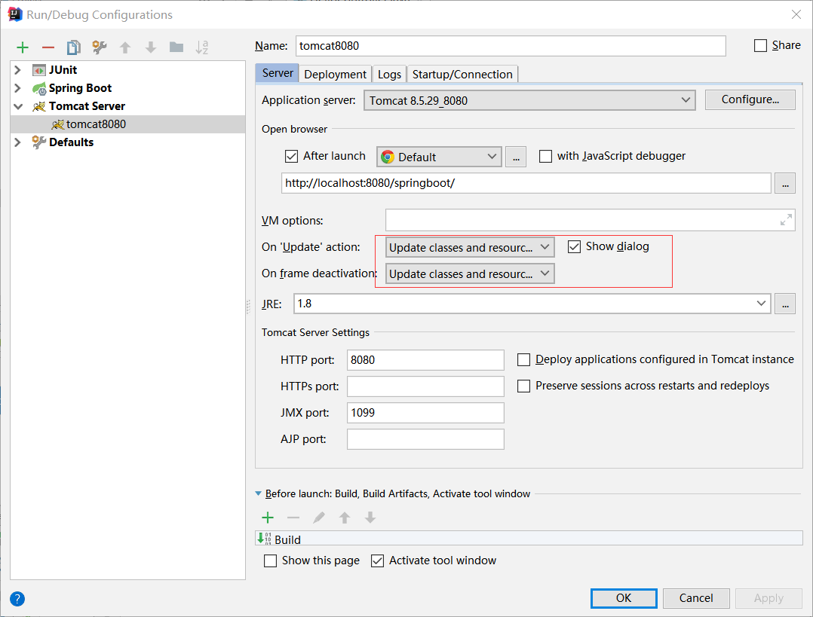The image size is (813, 617).
Task: Click the AJP port field
Action: (x=425, y=439)
